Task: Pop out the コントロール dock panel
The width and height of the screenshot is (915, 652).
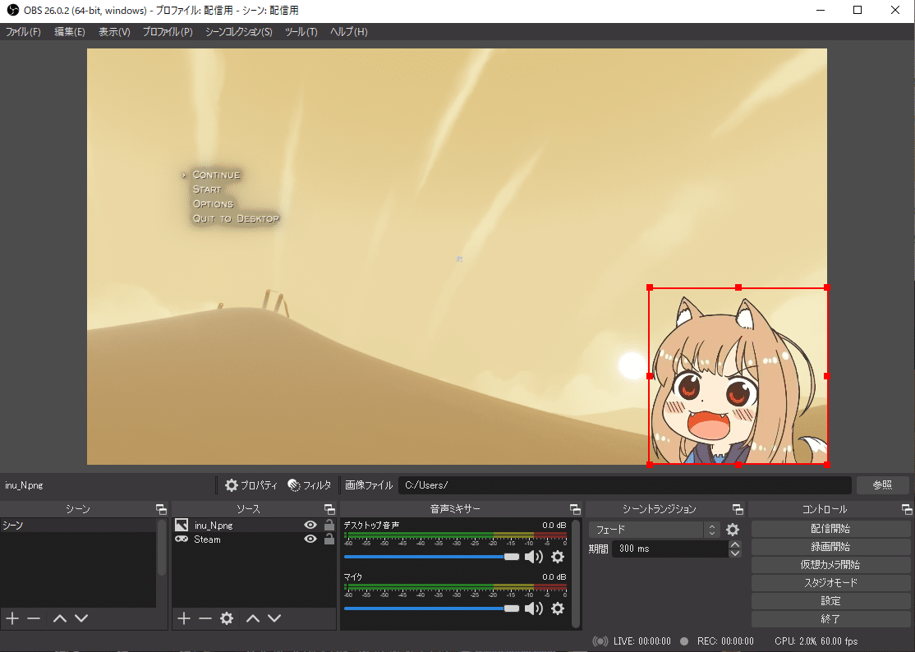Action: tap(906, 509)
